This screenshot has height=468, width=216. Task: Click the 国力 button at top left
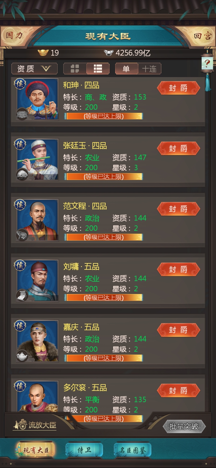pos(14,35)
